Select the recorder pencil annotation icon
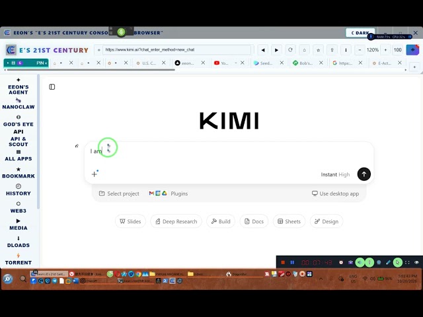Viewport: 423px width, 317px height. [x=388, y=262]
